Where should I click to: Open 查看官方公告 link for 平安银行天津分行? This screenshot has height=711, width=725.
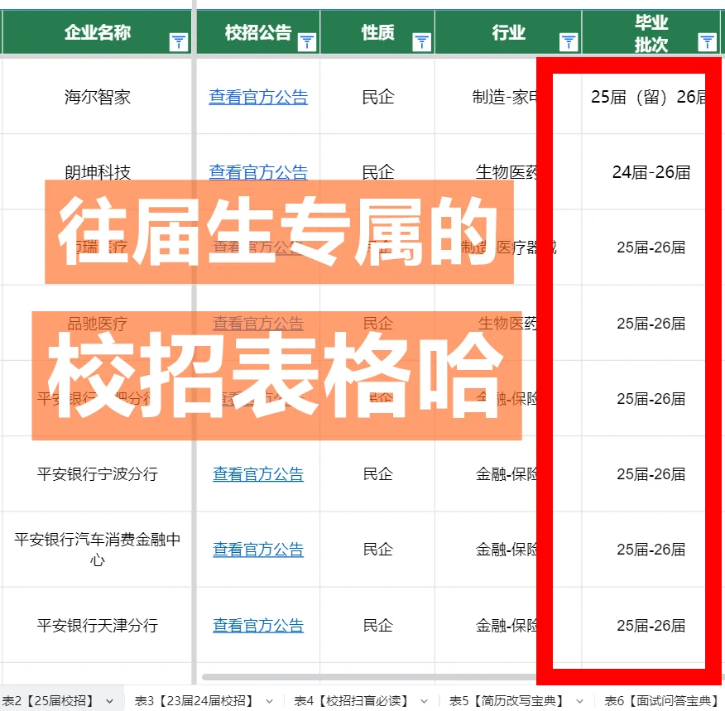258,626
